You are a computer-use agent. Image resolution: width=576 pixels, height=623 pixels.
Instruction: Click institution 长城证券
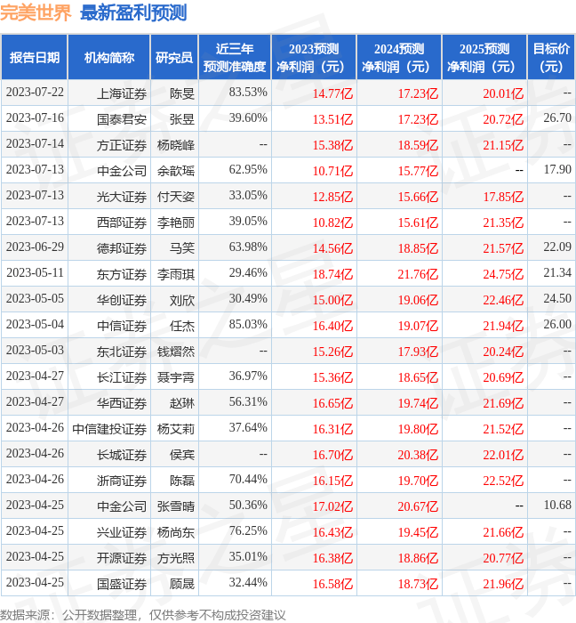122,455
